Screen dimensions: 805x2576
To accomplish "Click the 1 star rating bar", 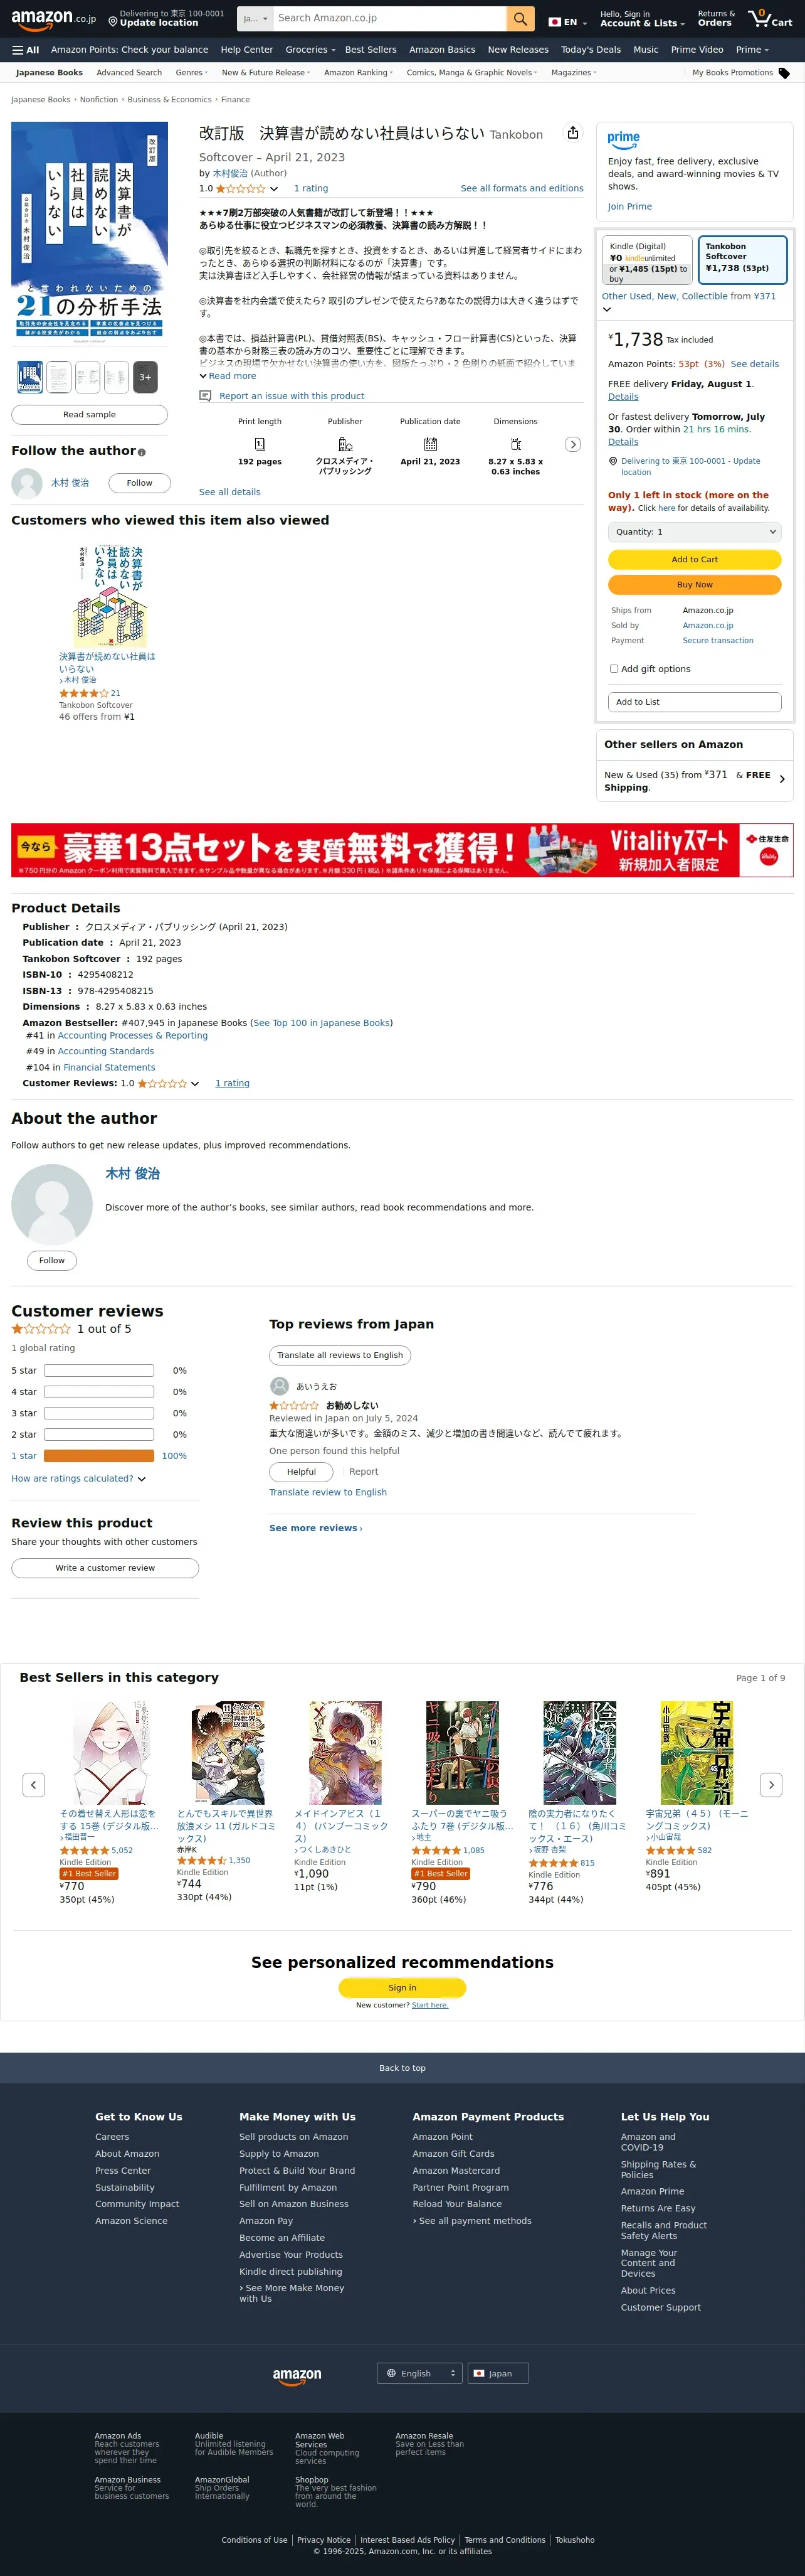I will coord(99,1456).
